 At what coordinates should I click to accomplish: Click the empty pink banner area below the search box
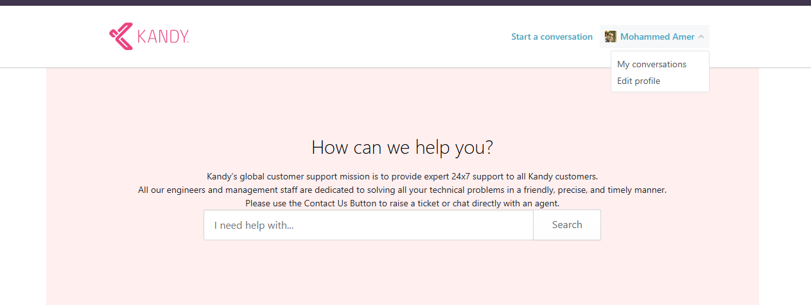coord(402,272)
